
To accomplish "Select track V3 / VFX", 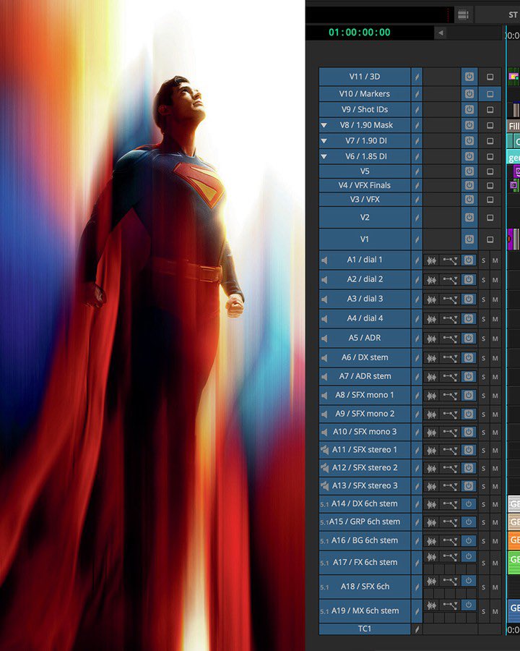I will [x=365, y=200].
